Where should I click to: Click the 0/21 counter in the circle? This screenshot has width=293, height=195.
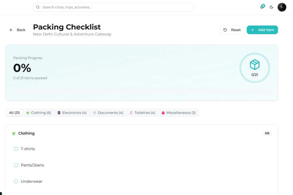click(x=255, y=75)
